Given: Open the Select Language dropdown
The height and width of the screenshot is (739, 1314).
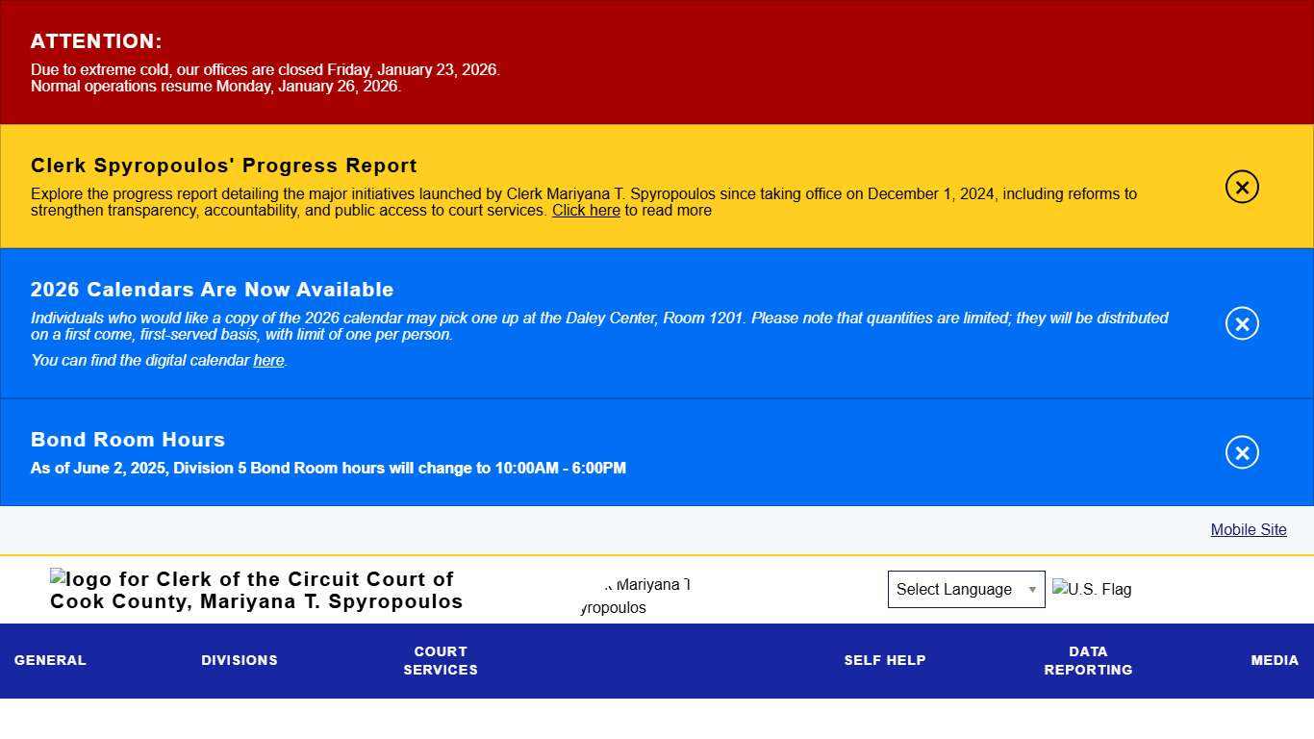Looking at the screenshot, I should coord(967,589).
